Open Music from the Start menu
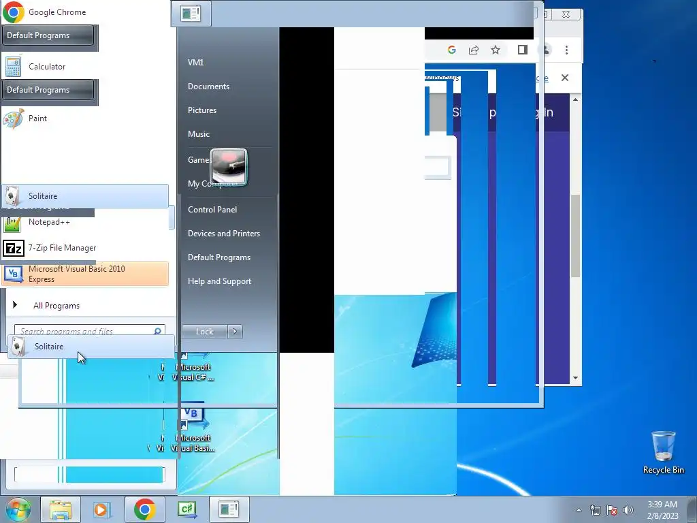Screen dimensions: 697x523 [198, 134]
